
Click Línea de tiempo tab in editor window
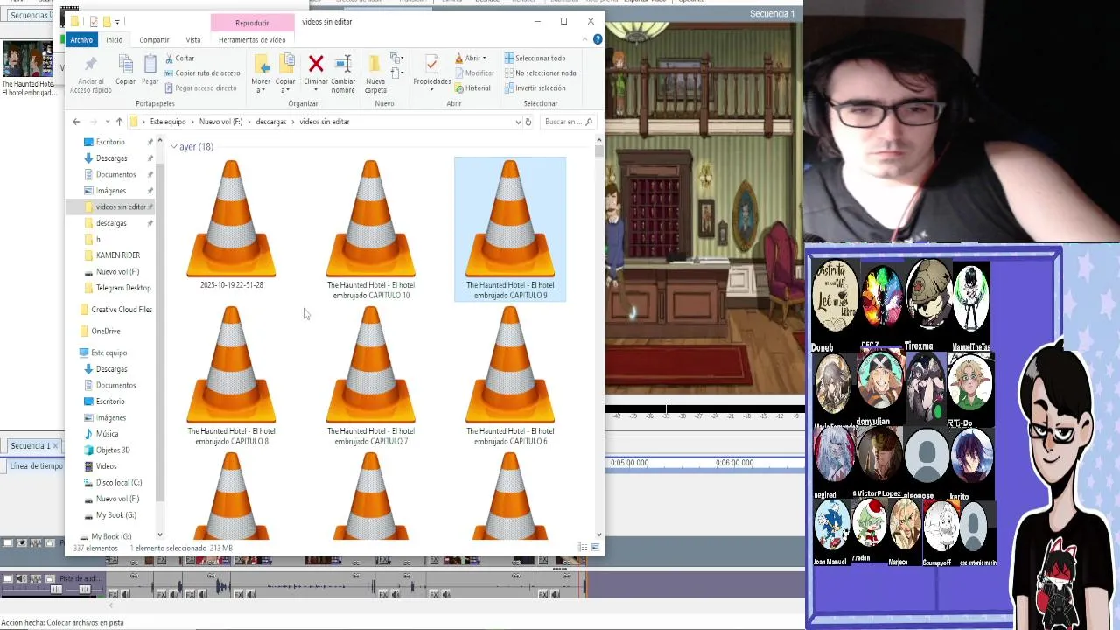tap(36, 466)
